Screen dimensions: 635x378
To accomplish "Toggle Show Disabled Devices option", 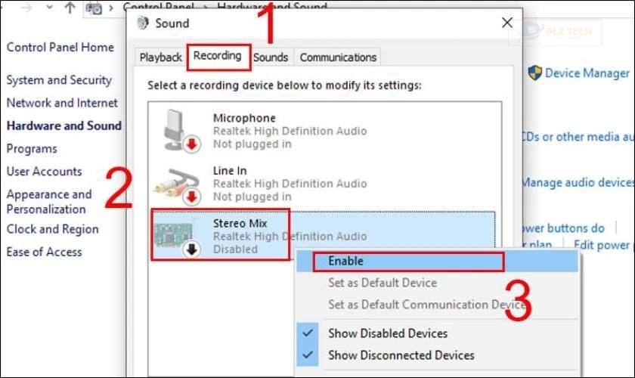I will click(x=387, y=333).
